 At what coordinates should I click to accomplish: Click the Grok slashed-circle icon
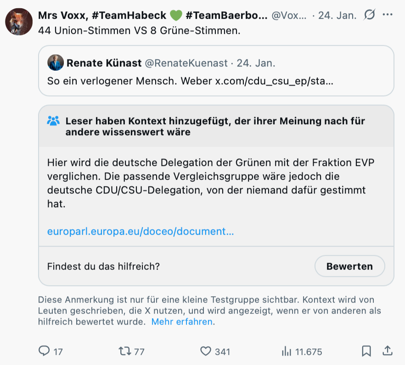[369, 15]
